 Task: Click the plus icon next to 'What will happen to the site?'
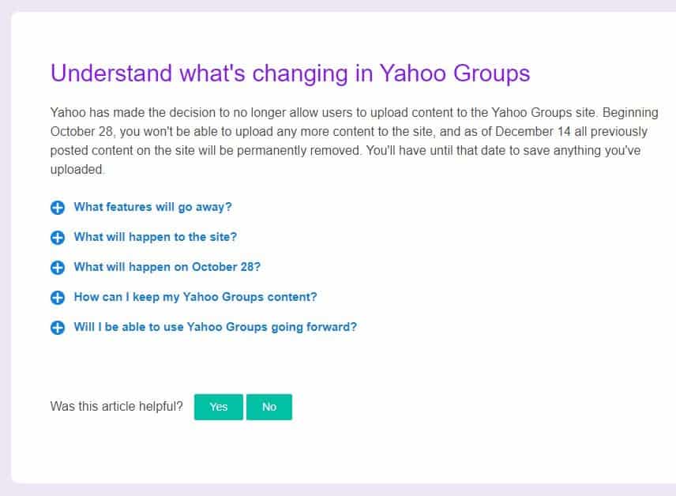click(x=57, y=238)
